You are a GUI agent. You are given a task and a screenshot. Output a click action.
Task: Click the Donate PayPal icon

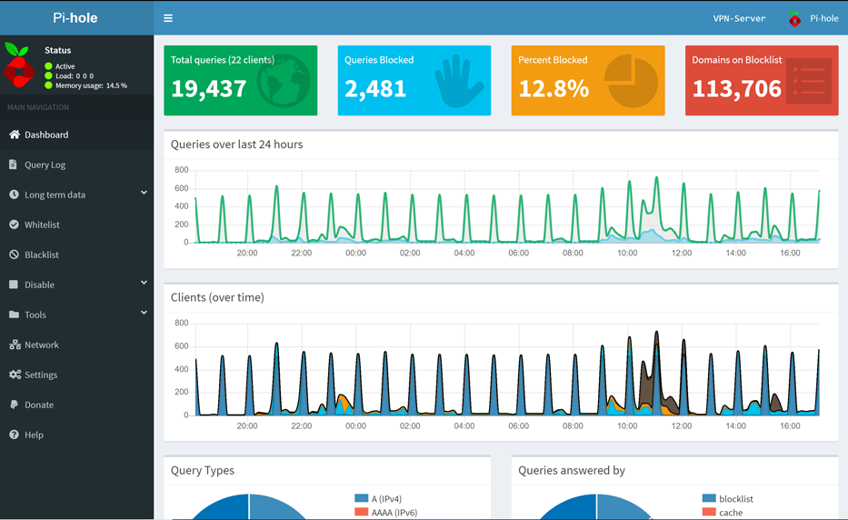tap(14, 405)
